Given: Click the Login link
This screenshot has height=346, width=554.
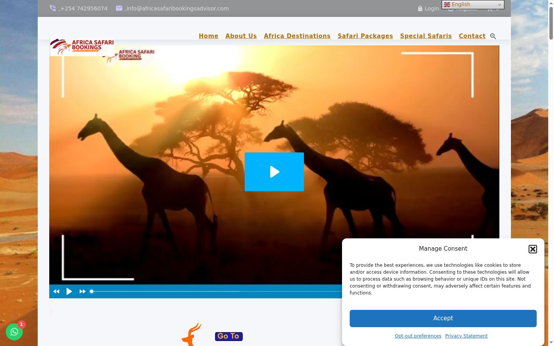Looking at the screenshot, I should click(x=432, y=8).
